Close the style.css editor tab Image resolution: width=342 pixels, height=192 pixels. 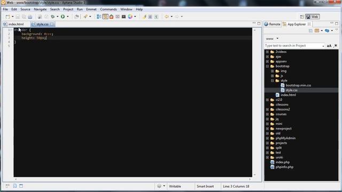(52, 24)
